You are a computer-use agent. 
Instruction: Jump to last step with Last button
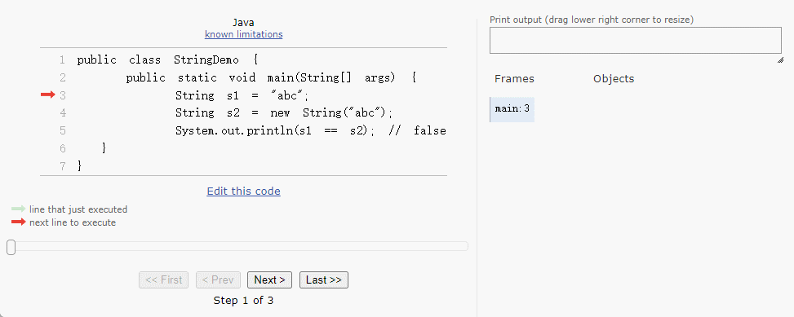point(324,280)
